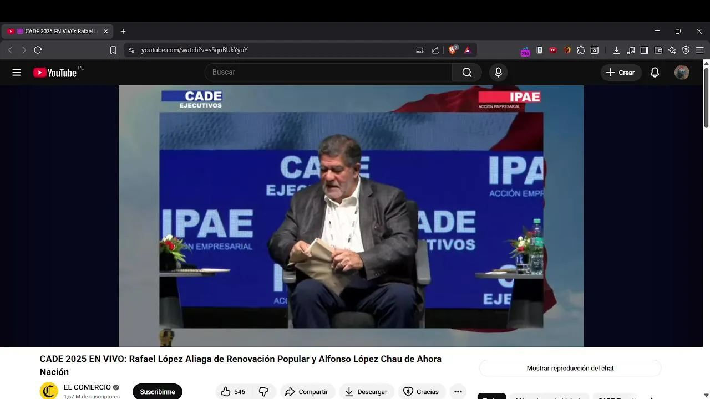
Task: Click the video title CADE 2025 EN VIVO
Action: coord(240,365)
